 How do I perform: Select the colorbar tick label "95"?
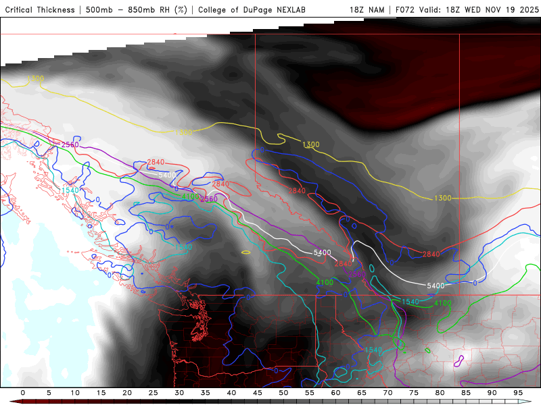click(518, 393)
